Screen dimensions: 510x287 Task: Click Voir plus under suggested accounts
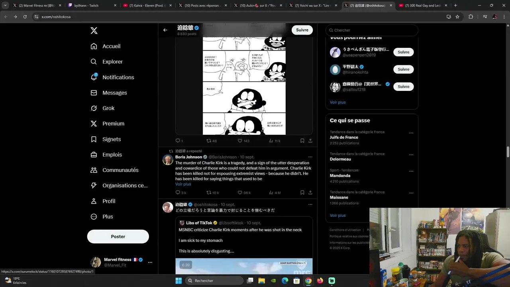337,102
